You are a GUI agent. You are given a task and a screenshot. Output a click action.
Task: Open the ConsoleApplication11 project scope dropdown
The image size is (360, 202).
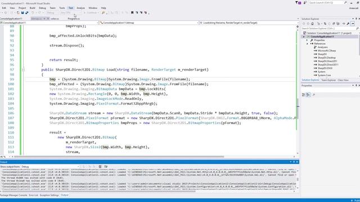point(49,22)
